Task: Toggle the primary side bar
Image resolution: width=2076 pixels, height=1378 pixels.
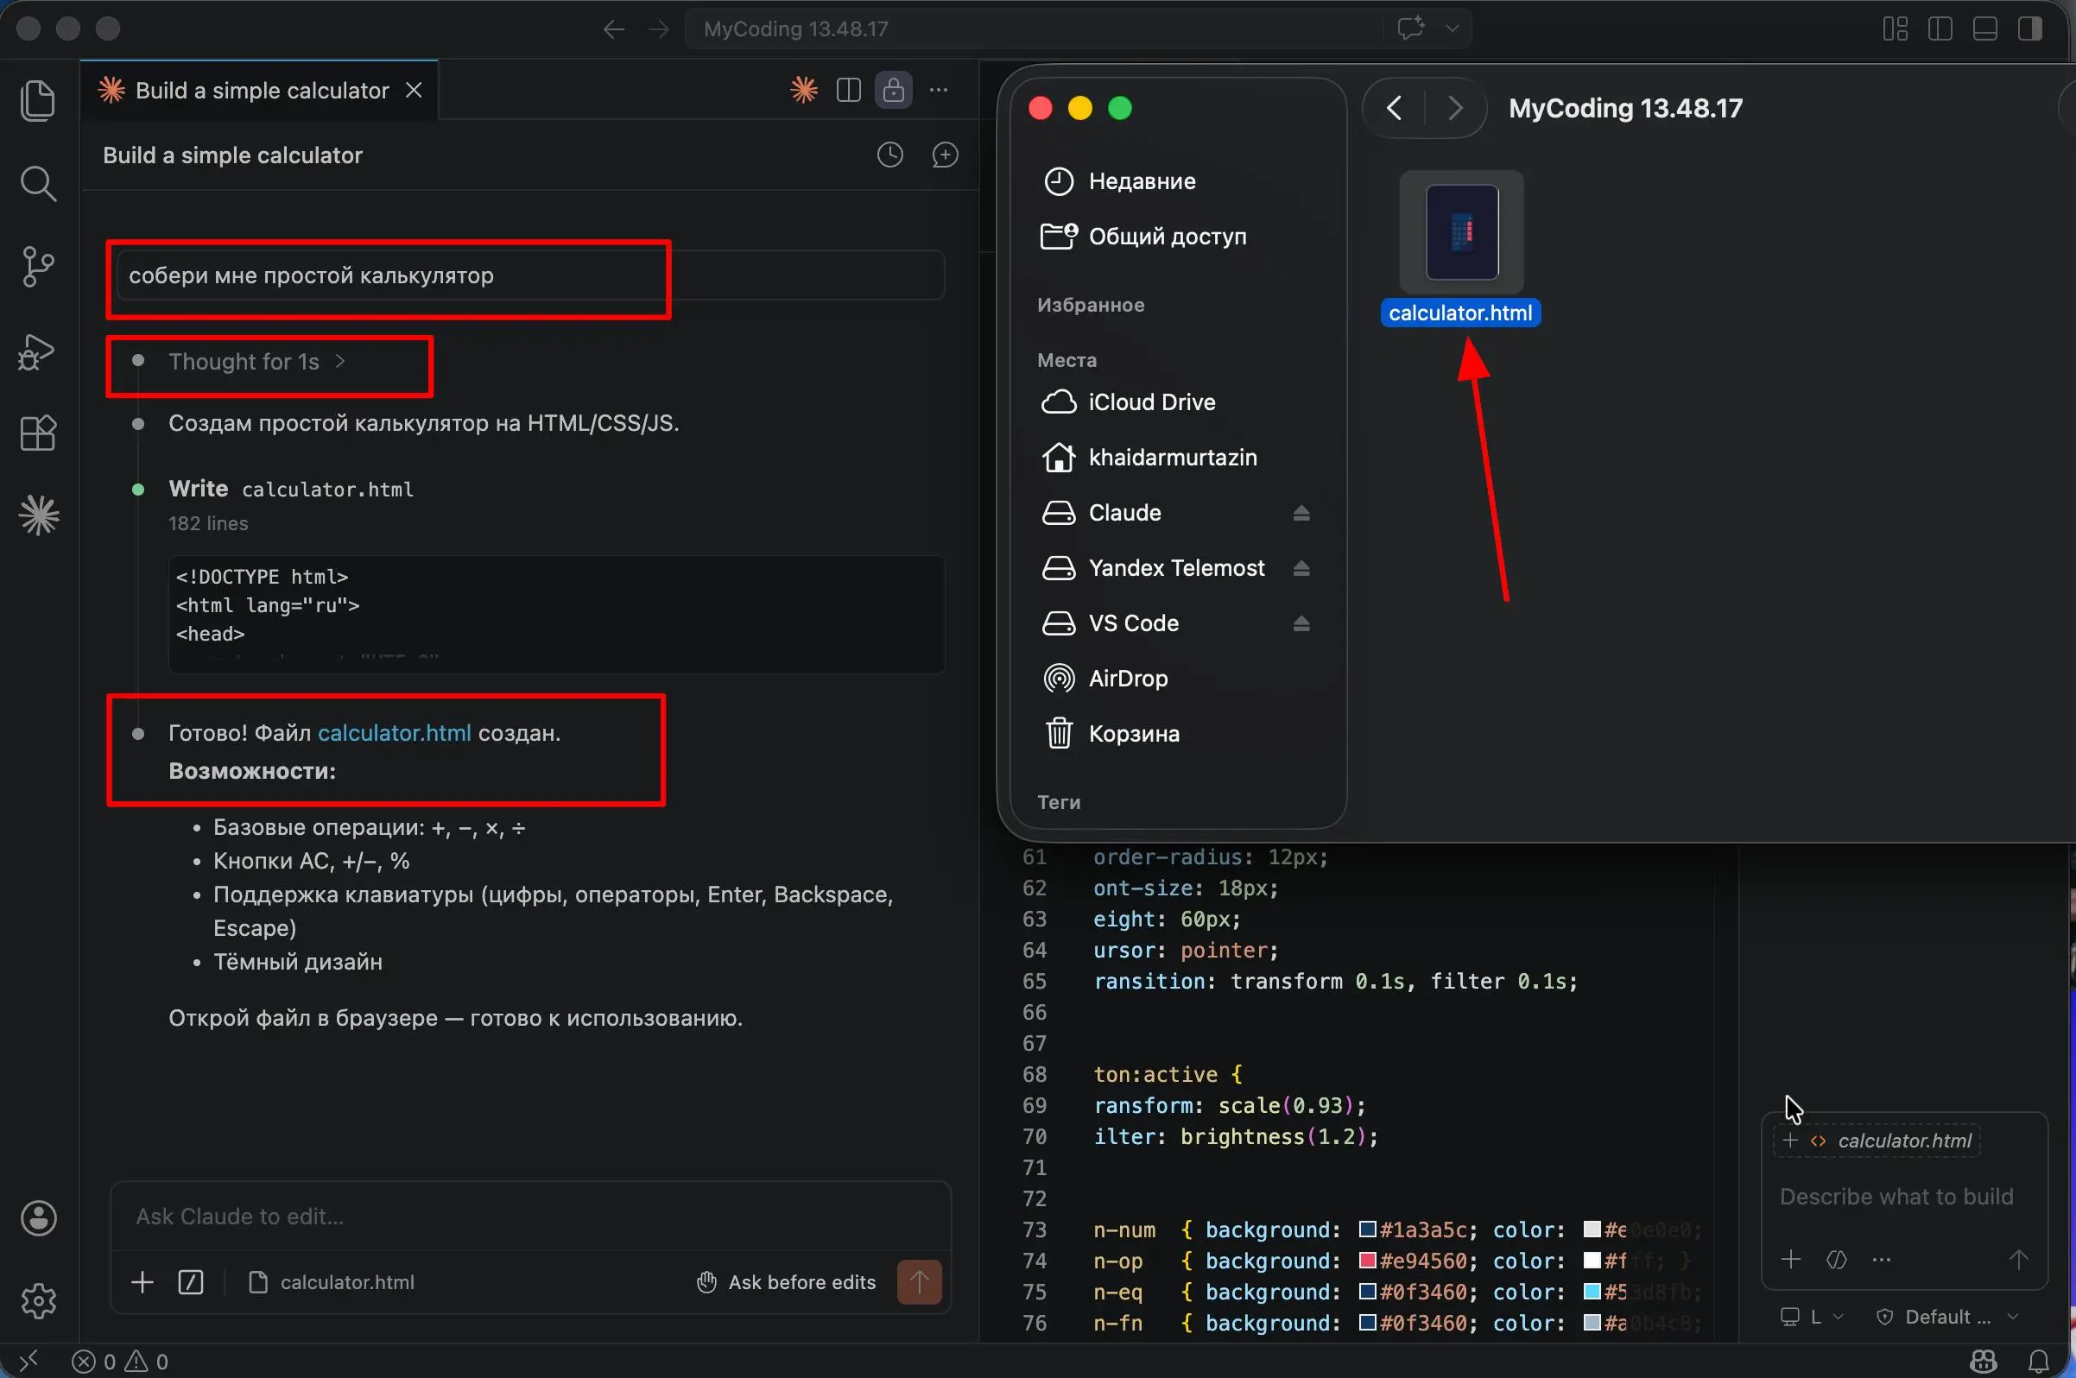Action: coord(1940,29)
